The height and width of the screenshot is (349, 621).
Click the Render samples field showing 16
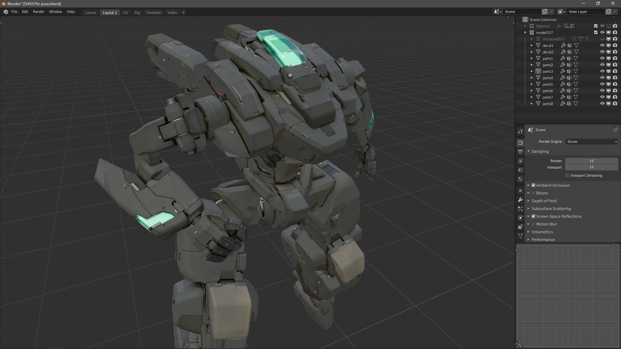[592, 161]
